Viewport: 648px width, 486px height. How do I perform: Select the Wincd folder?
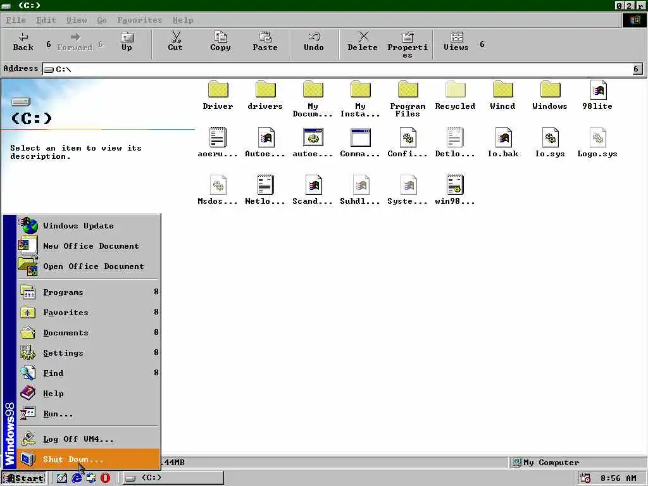[x=502, y=96]
